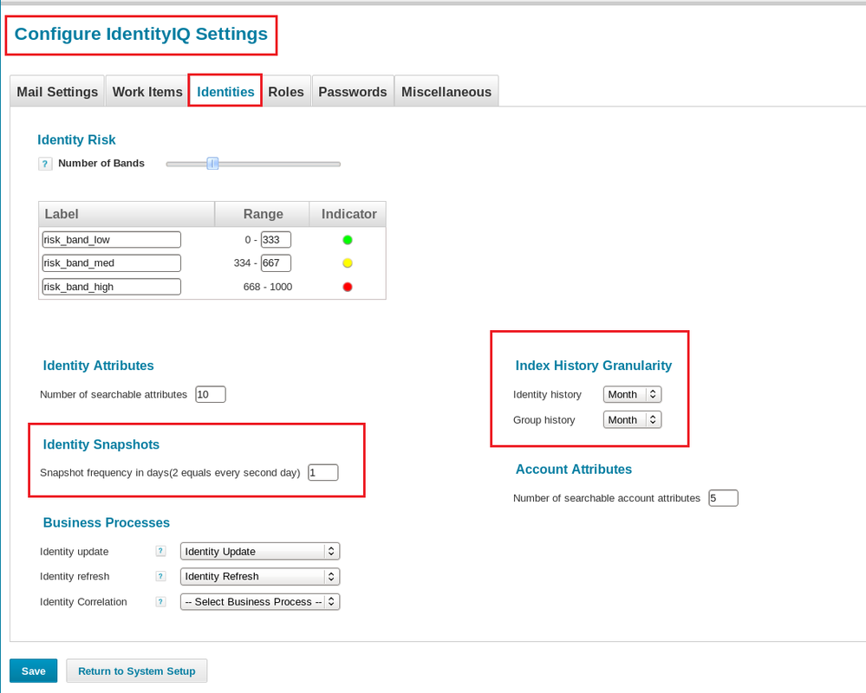
Task: Click the risk_band_low label input field
Action: coord(111,240)
